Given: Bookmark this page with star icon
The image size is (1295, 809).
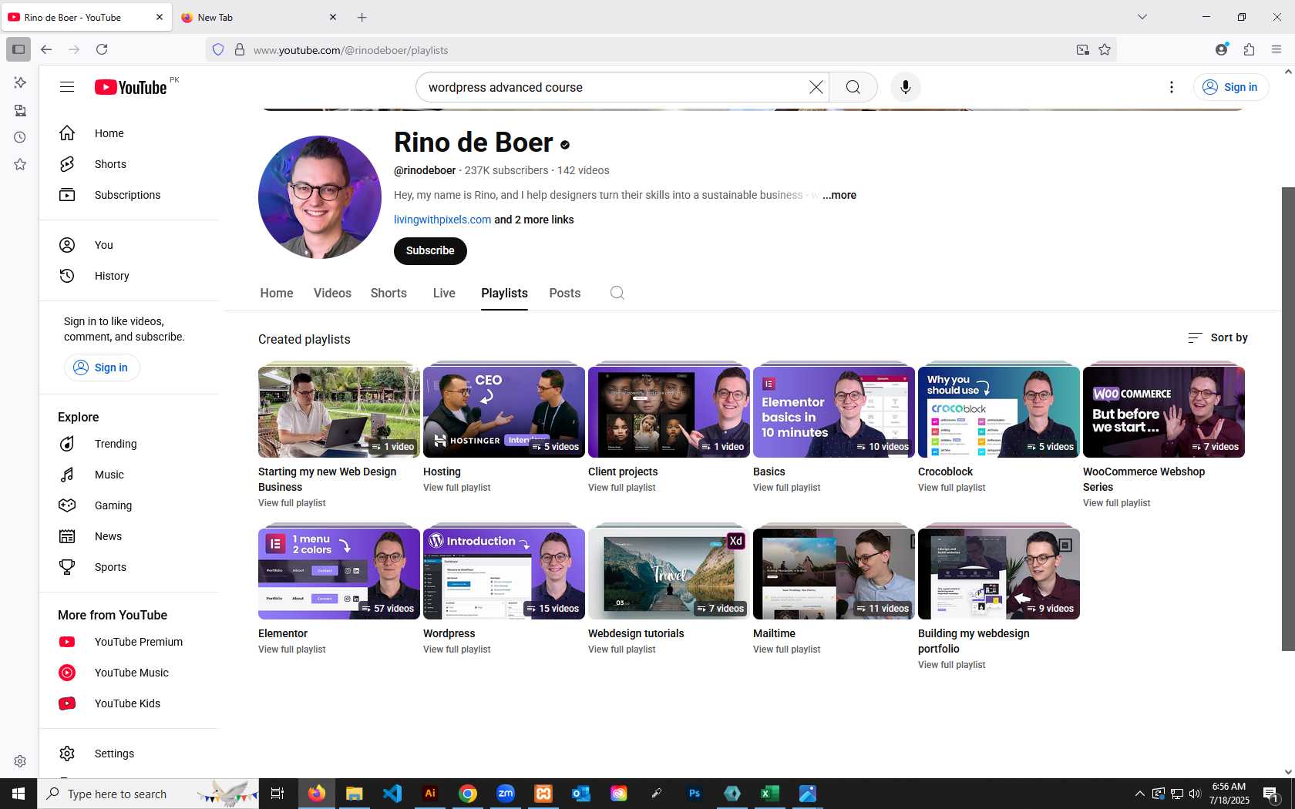Looking at the screenshot, I should click(x=1105, y=49).
